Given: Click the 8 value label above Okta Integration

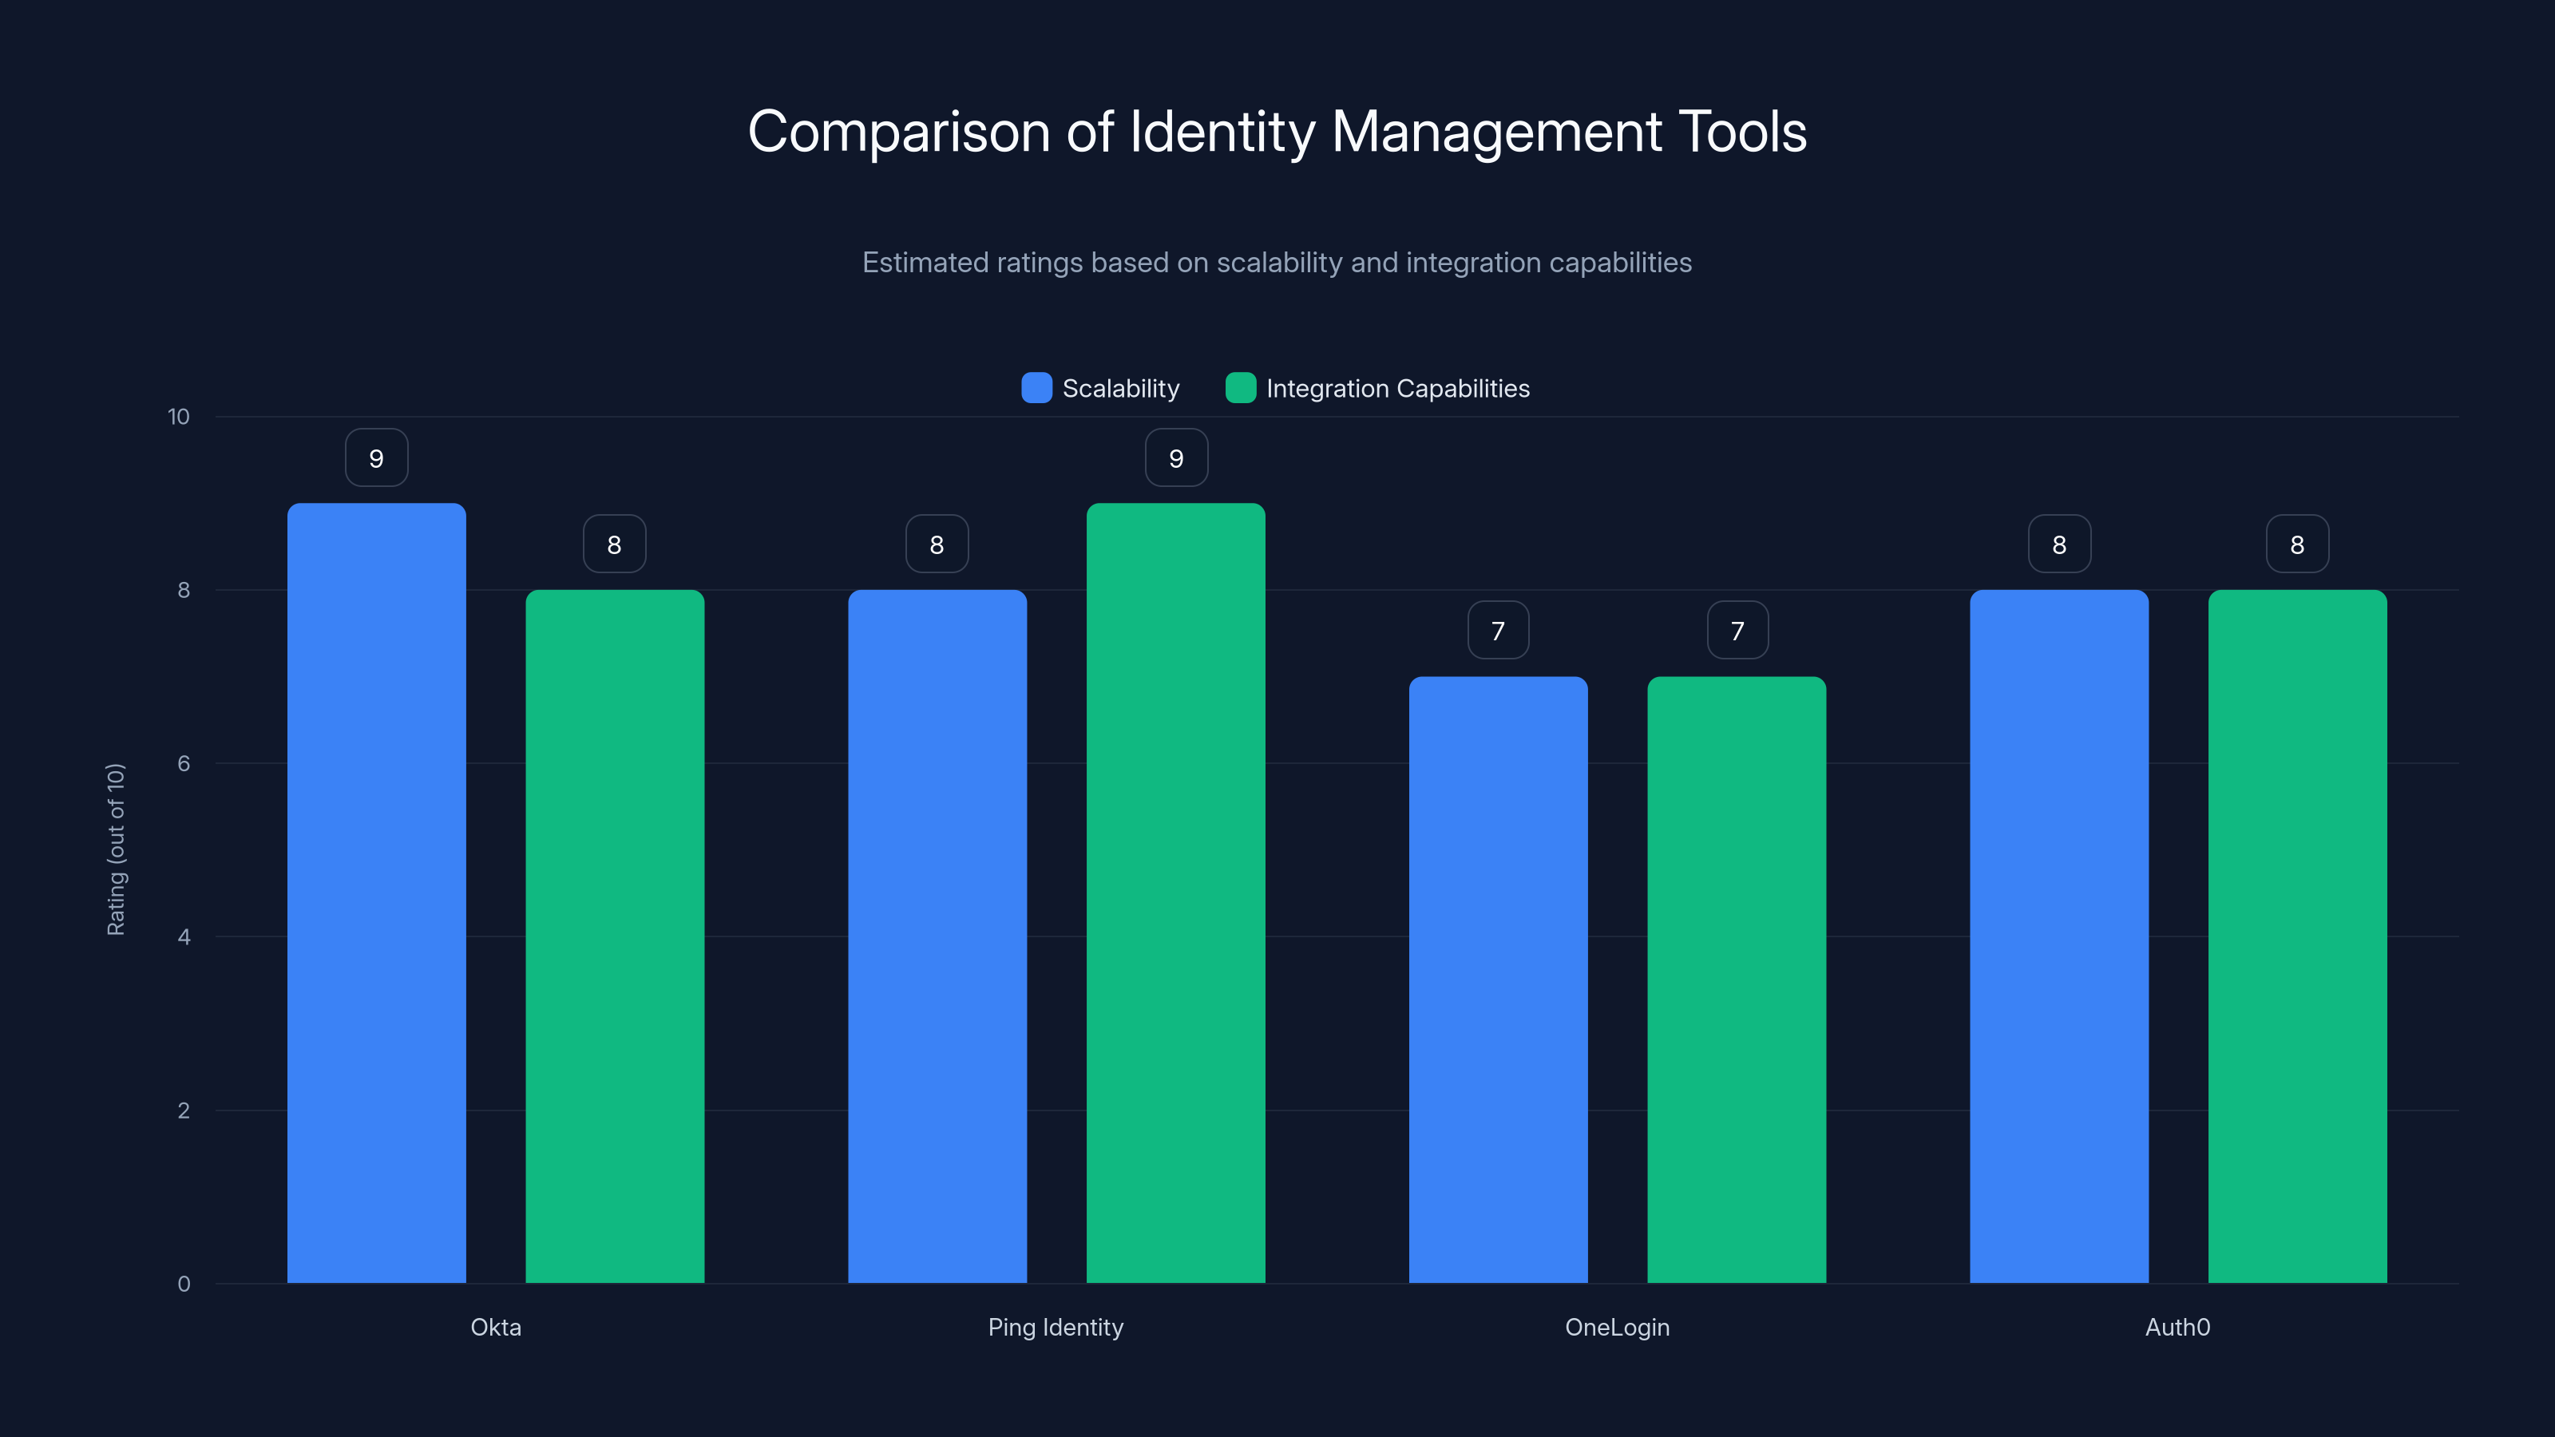Looking at the screenshot, I should (x=615, y=544).
